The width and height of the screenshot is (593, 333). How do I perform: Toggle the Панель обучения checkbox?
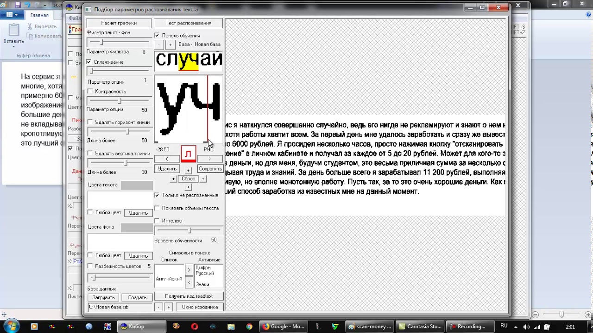point(157,36)
